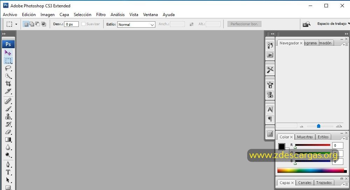The width and height of the screenshot is (350, 190).
Task: Select the Rectangular Marquee tool in toolbox
Action: 8,60
